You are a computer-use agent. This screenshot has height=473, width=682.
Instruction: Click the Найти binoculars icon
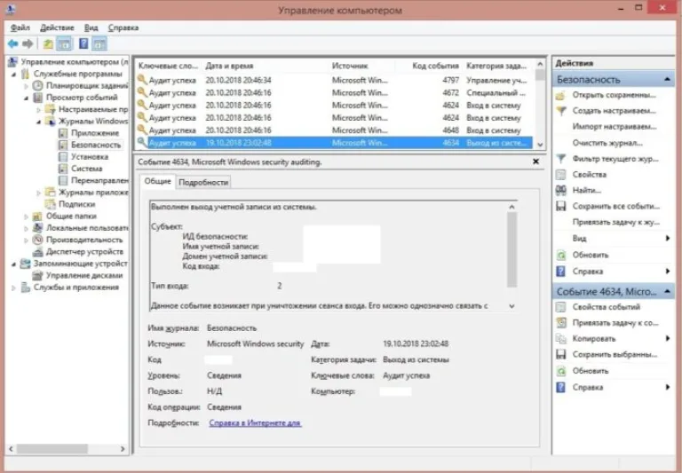(561, 191)
